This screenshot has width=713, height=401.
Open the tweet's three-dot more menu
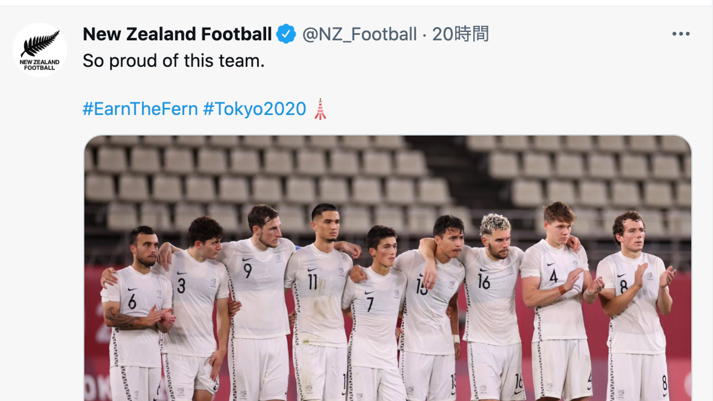681,34
